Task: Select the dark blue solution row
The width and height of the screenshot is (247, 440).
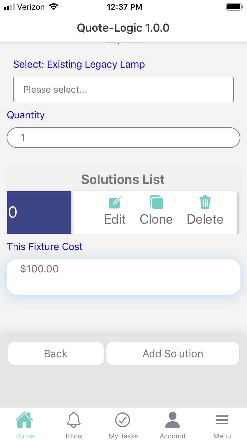Action: point(39,212)
